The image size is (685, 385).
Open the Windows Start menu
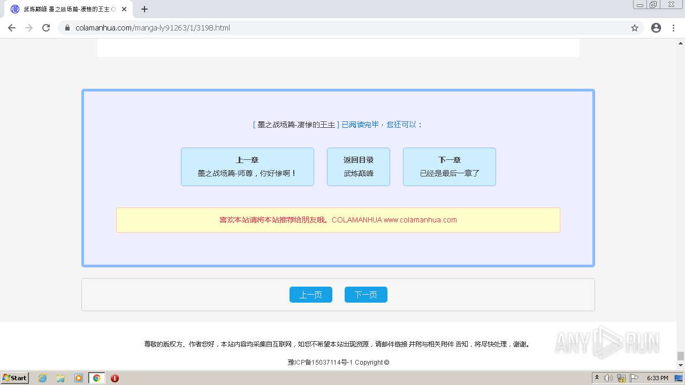[x=15, y=378]
